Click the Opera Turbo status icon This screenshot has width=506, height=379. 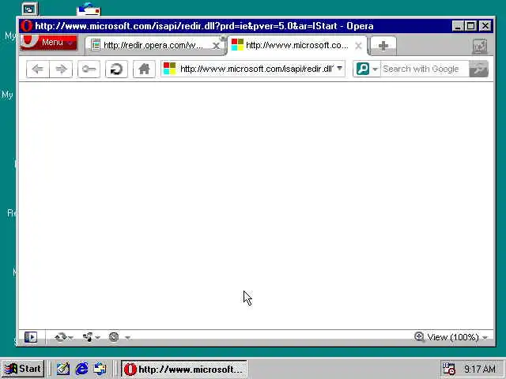click(114, 337)
